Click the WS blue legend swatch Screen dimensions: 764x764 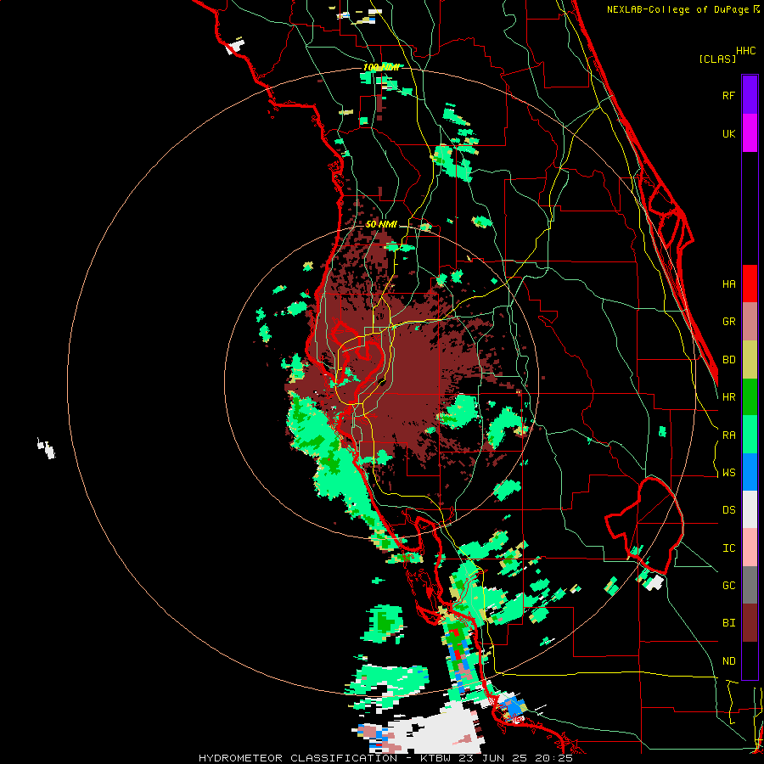click(750, 472)
